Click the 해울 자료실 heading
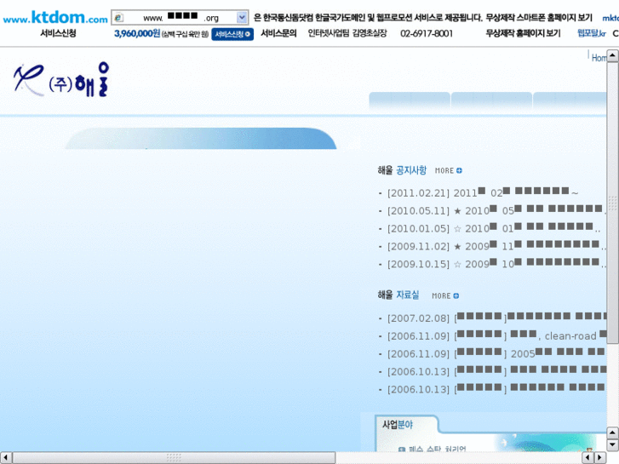Image resolution: width=619 pixels, height=464 pixels. [x=398, y=295]
